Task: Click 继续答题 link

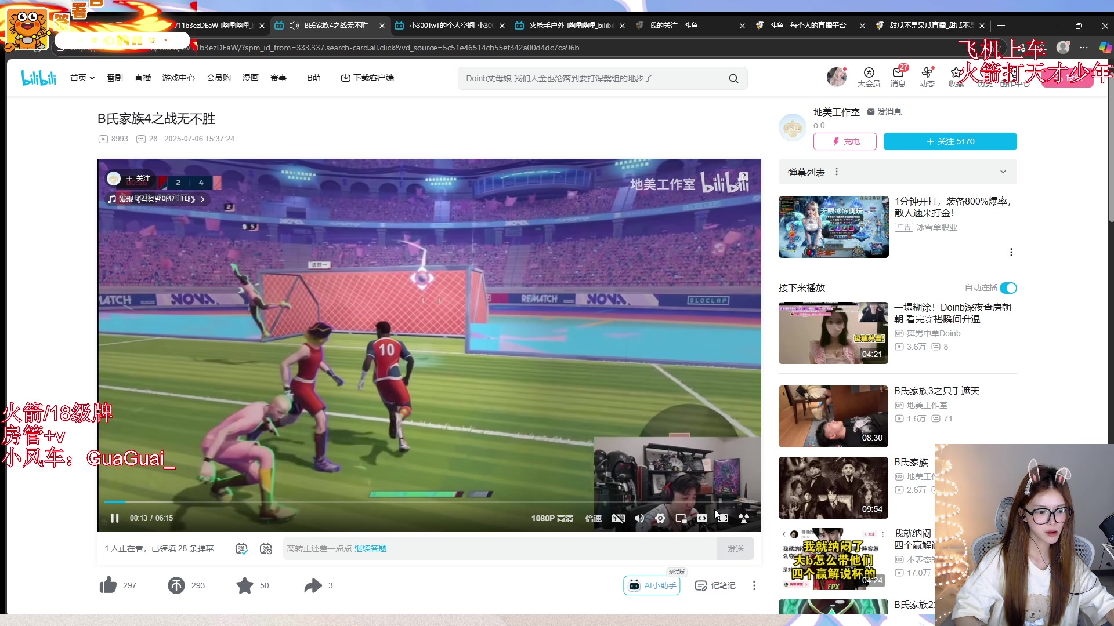Action: [370, 548]
